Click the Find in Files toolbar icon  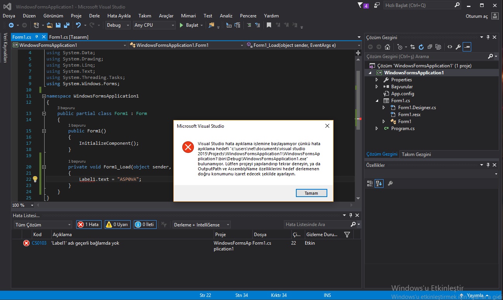[x=211, y=25]
